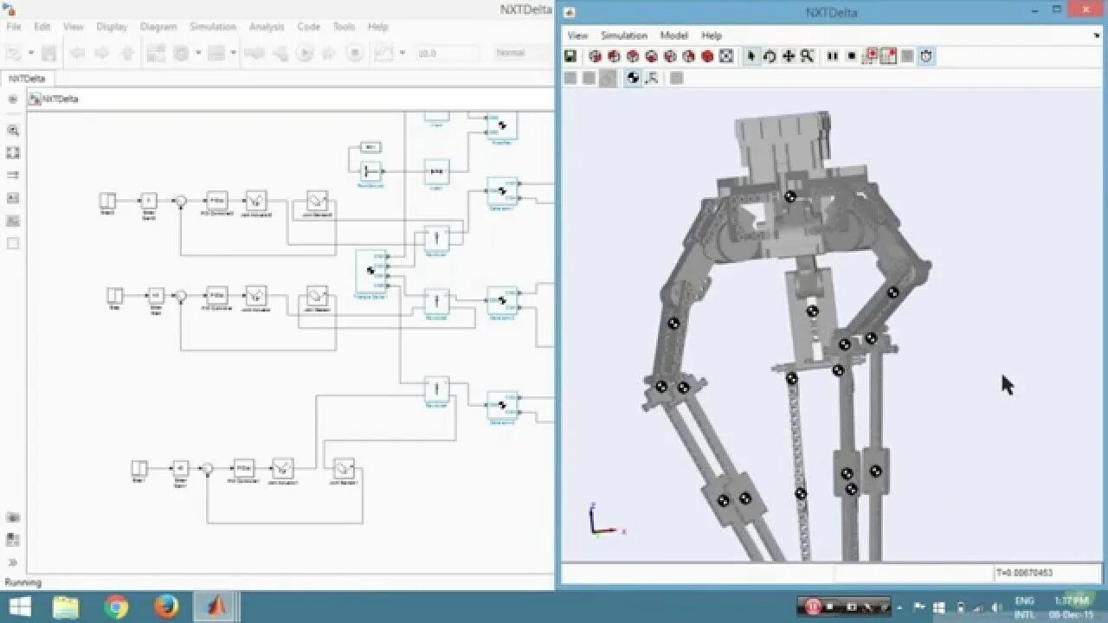
Task: Click the fit-to-view icon after red view icons
Action: [x=726, y=56]
